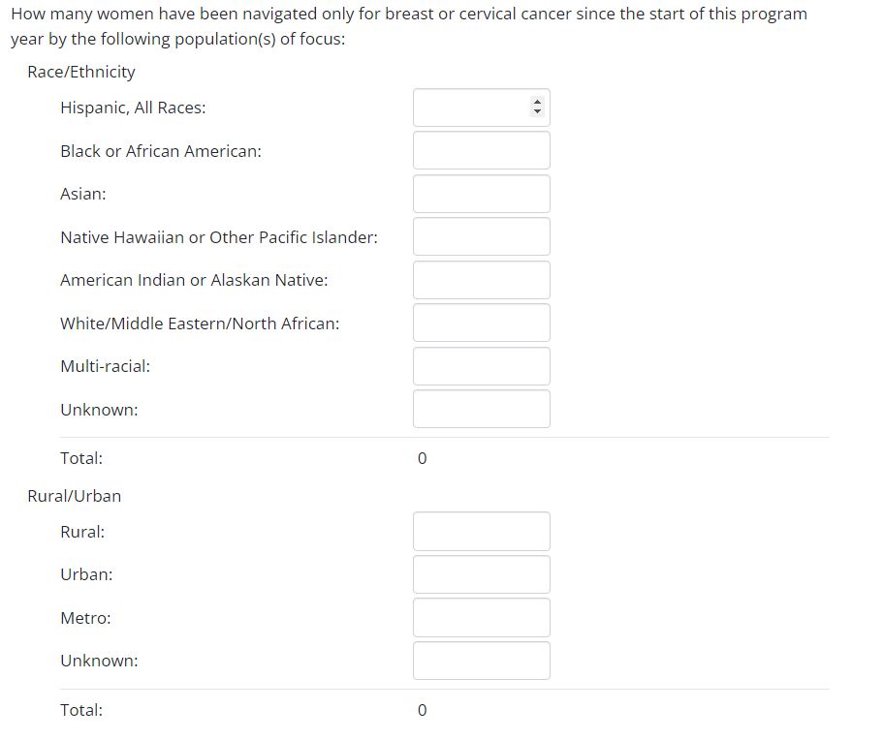Click the Rural/Urban Total value
This screenshot has height=740, width=884.
[x=422, y=710]
